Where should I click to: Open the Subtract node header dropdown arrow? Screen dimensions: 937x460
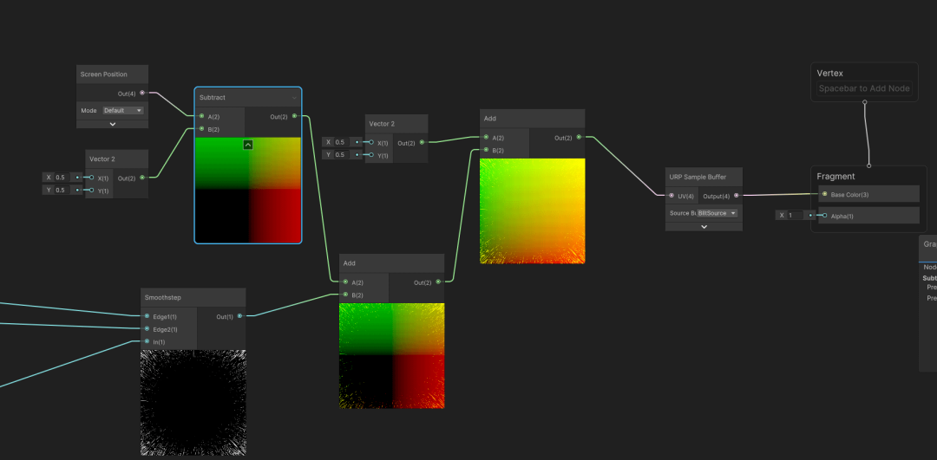(x=294, y=97)
